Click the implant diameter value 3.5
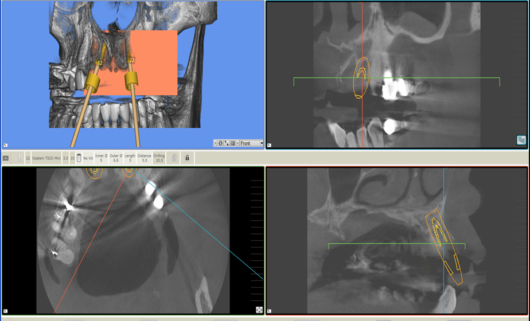 (x=65, y=158)
